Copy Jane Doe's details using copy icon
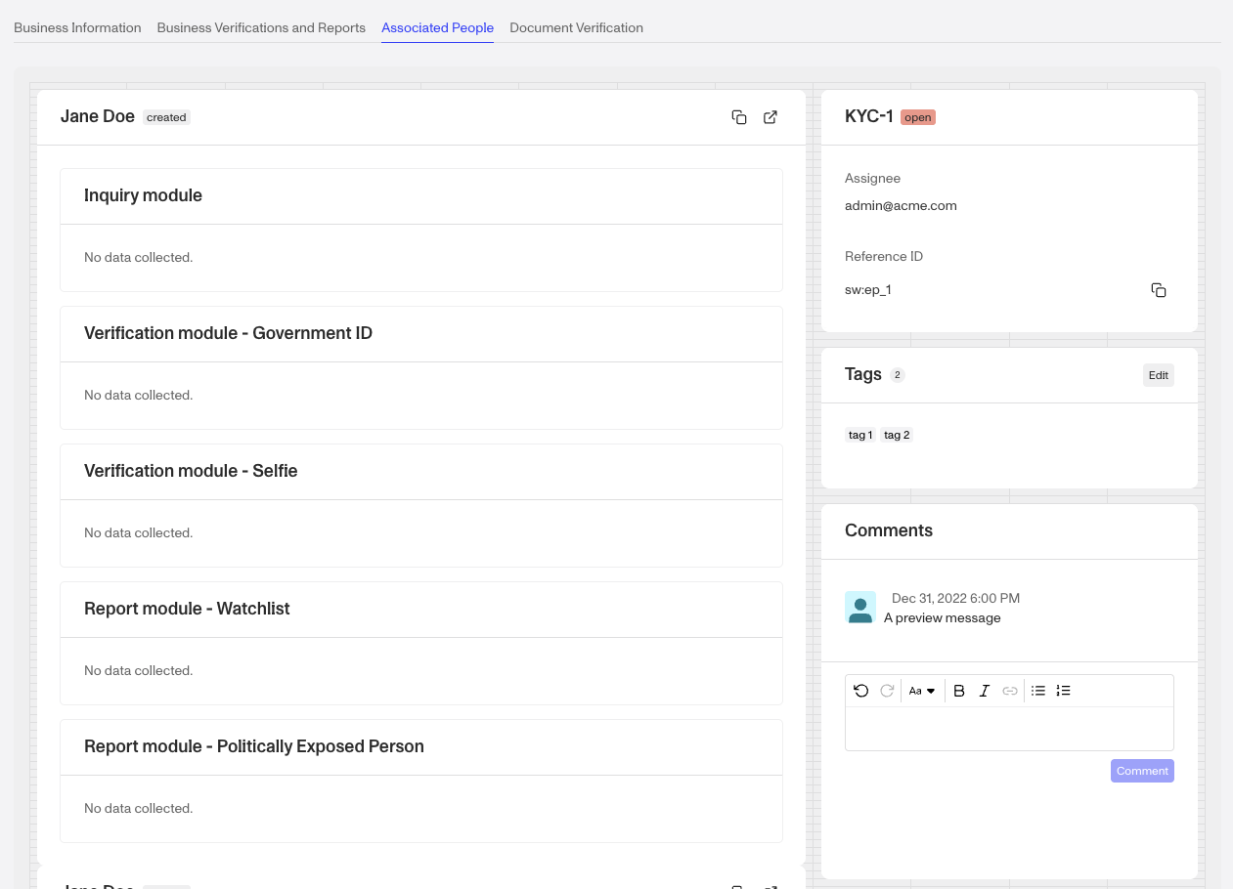The image size is (1233, 889). tap(739, 117)
